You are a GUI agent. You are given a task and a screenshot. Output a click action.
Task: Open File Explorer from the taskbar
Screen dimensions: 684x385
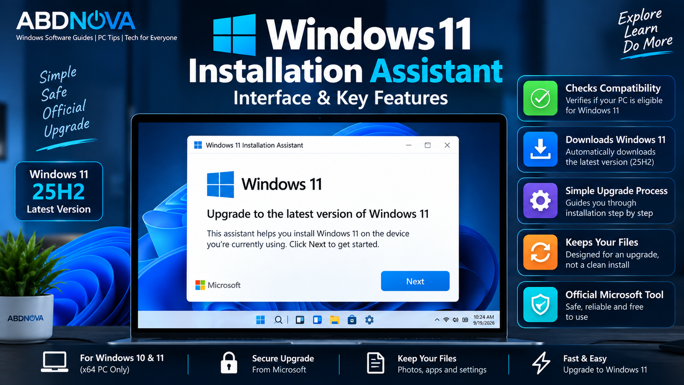pyautogui.click(x=334, y=320)
